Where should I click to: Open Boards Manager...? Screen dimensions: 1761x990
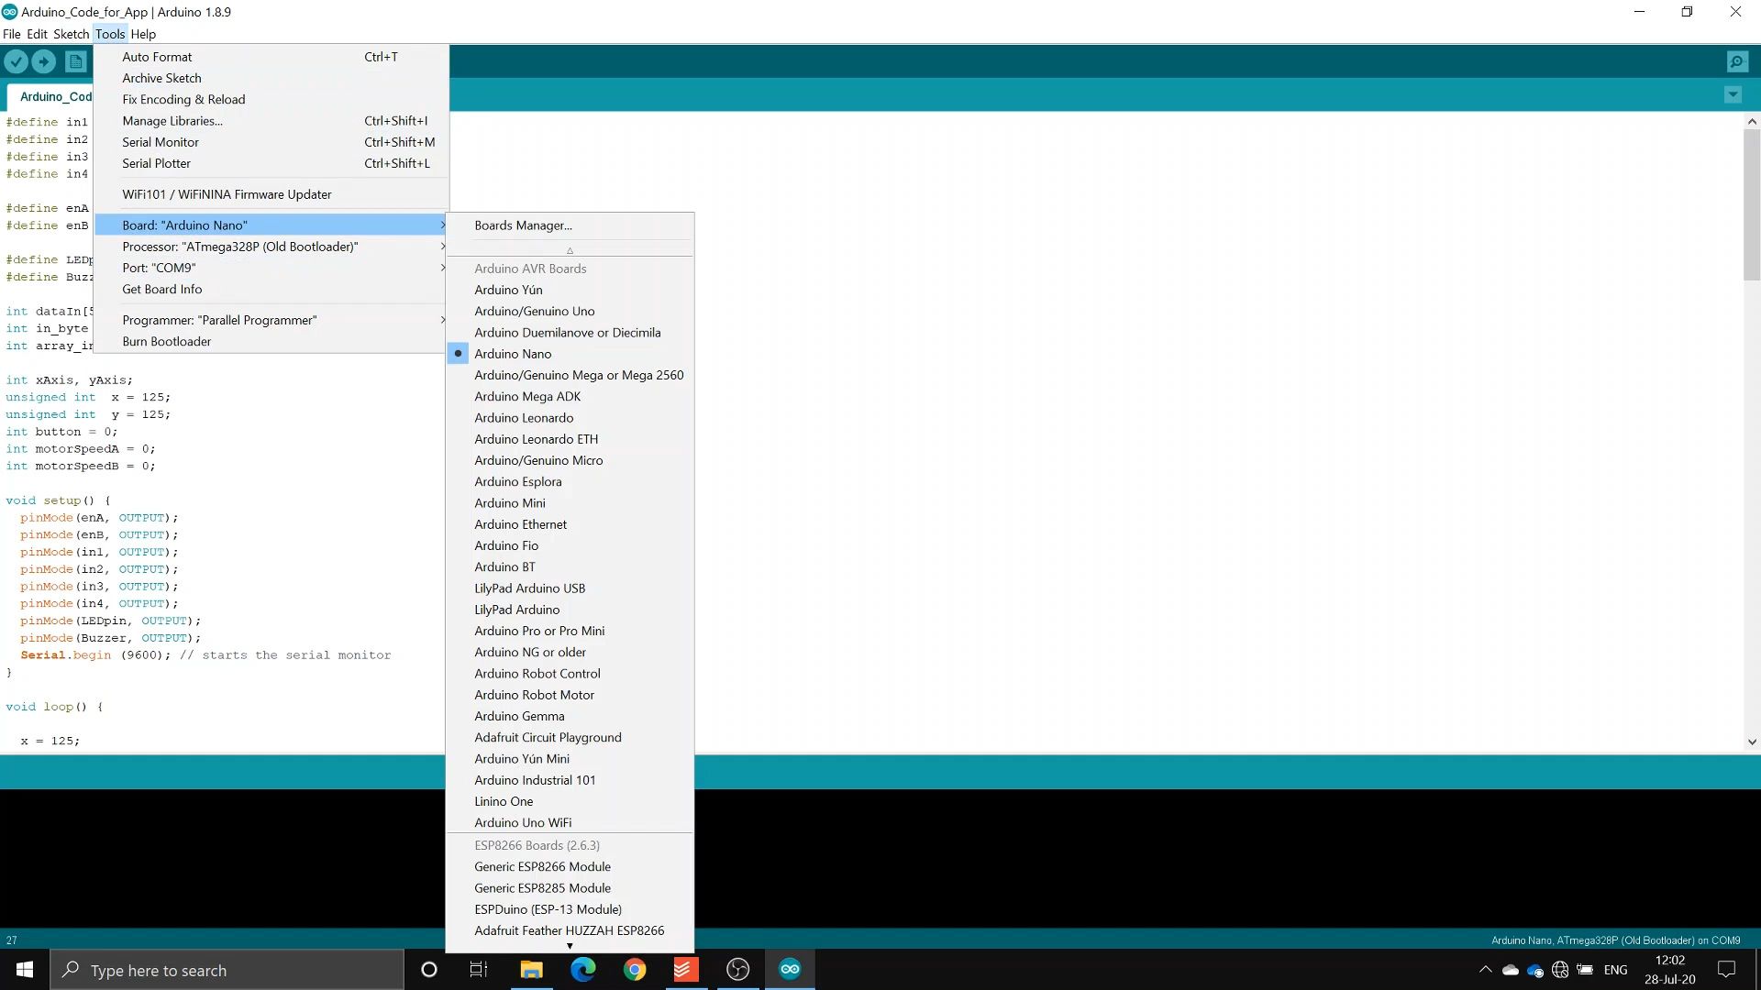[x=523, y=225]
